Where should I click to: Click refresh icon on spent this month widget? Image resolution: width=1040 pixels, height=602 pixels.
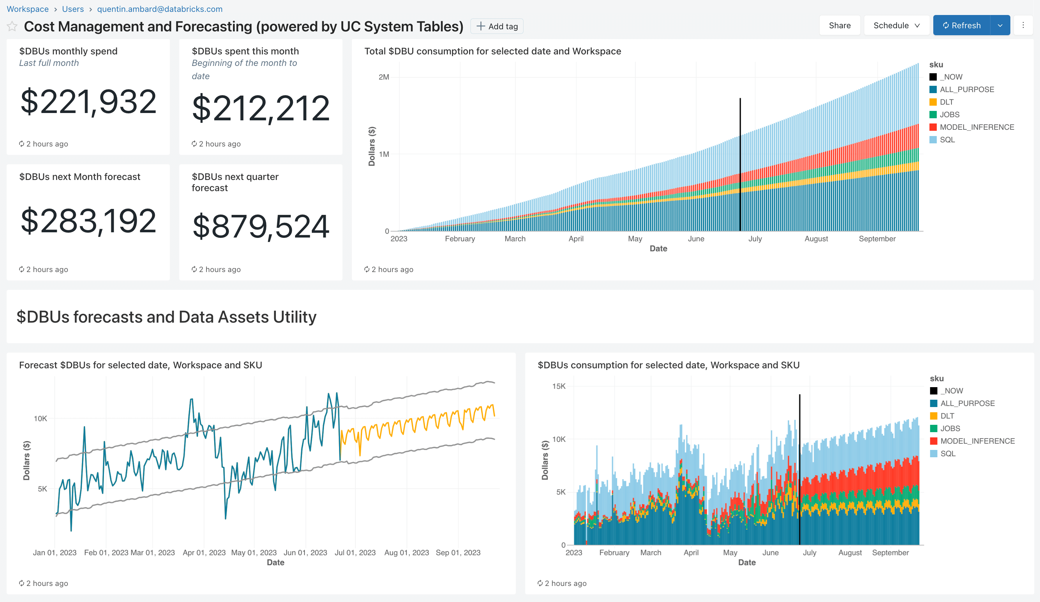coord(194,144)
